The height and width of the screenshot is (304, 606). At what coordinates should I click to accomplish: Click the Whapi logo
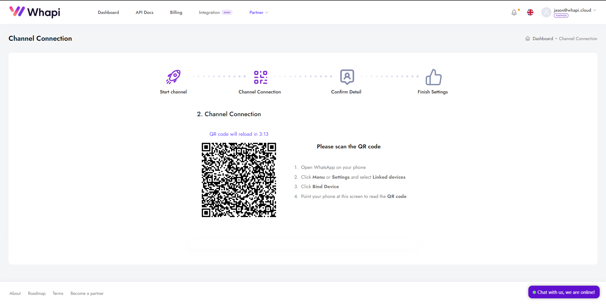[x=35, y=12]
